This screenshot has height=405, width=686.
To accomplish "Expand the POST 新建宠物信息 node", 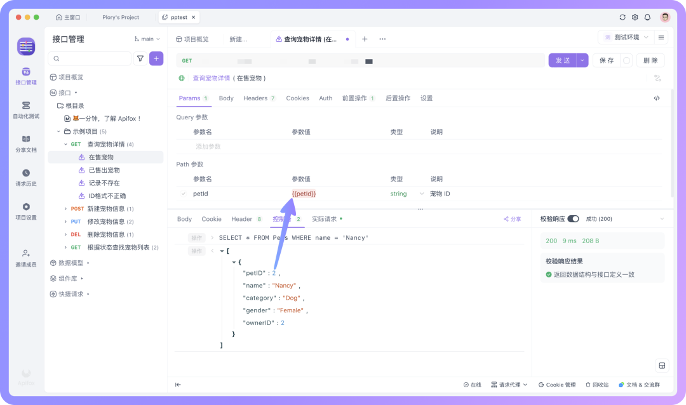I will [x=65, y=209].
